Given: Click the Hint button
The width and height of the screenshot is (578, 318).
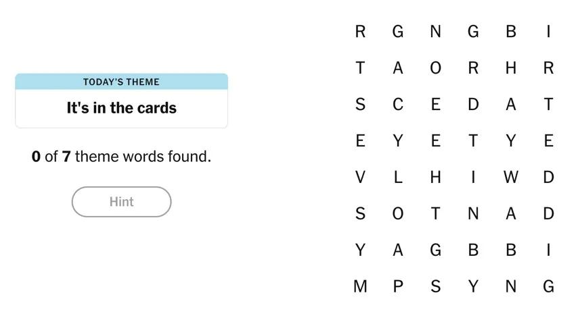Looking at the screenshot, I should tap(121, 202).
